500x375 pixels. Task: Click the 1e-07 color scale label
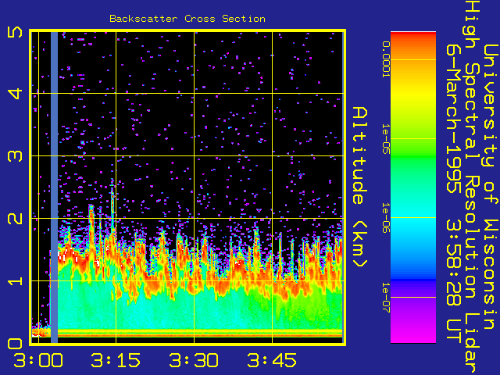pos(386,297)
